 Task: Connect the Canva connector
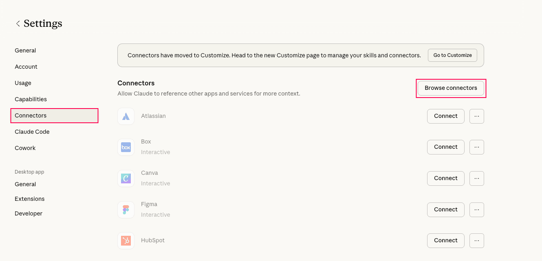pyautogui.click(x=445, y=178)
